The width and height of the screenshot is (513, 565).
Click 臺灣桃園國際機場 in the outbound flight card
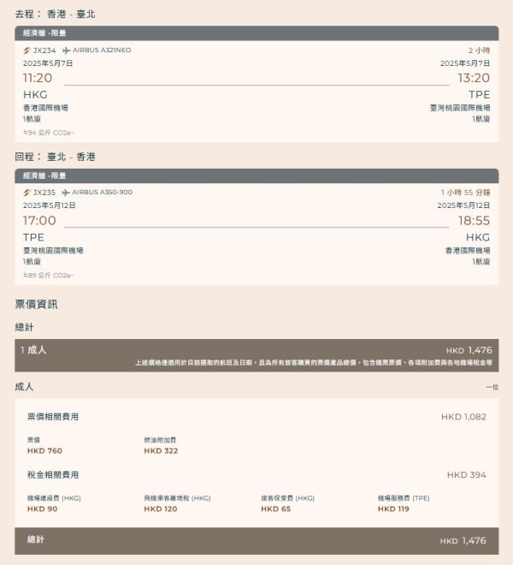[x=460, y=108]
